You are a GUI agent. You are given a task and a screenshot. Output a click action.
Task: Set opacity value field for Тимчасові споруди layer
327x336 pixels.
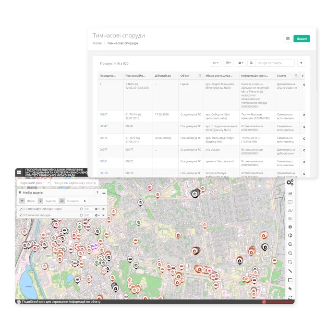click(88, 215)
